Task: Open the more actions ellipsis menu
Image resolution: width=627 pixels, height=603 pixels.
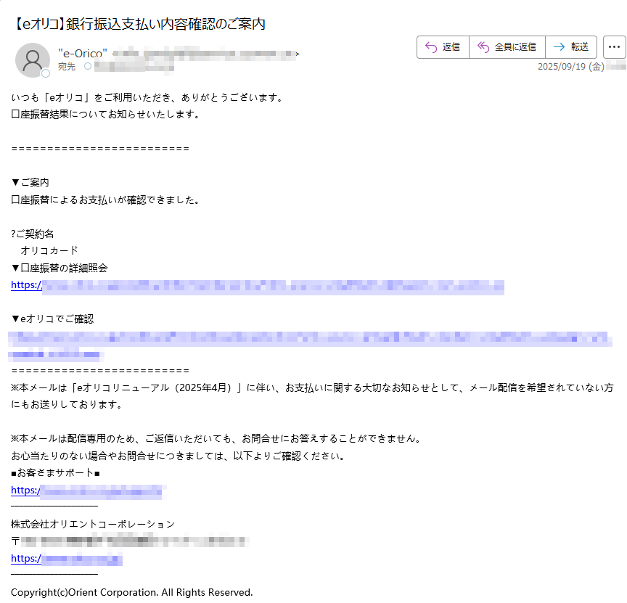Action: click(x=614, y=47)
